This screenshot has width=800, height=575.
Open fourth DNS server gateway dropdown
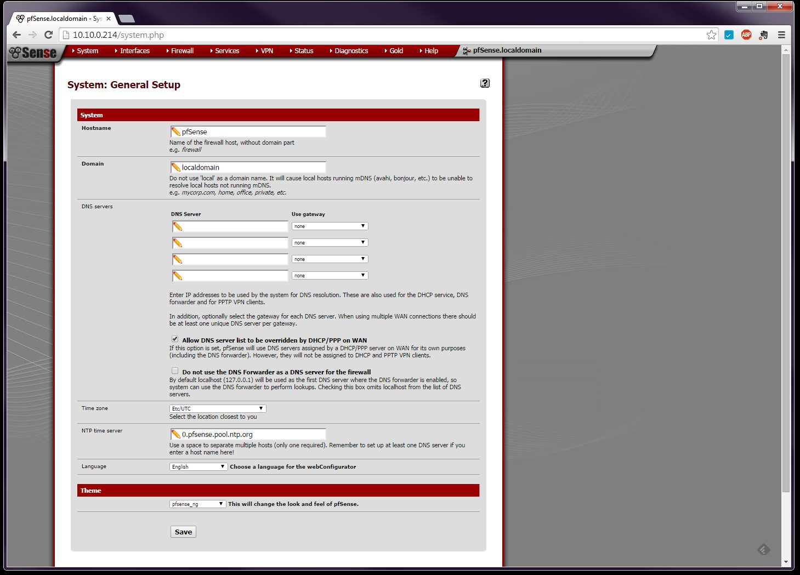tap(330, 275)
